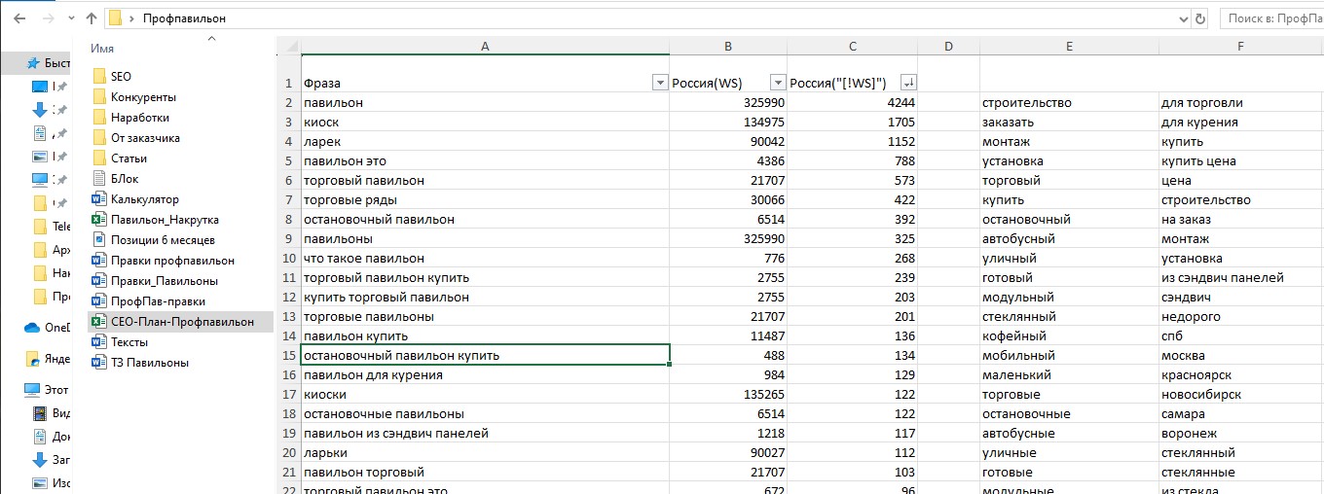Open the Фраза column filter dropdown
Screen dimensions: 1324x494
coord(659,83)
